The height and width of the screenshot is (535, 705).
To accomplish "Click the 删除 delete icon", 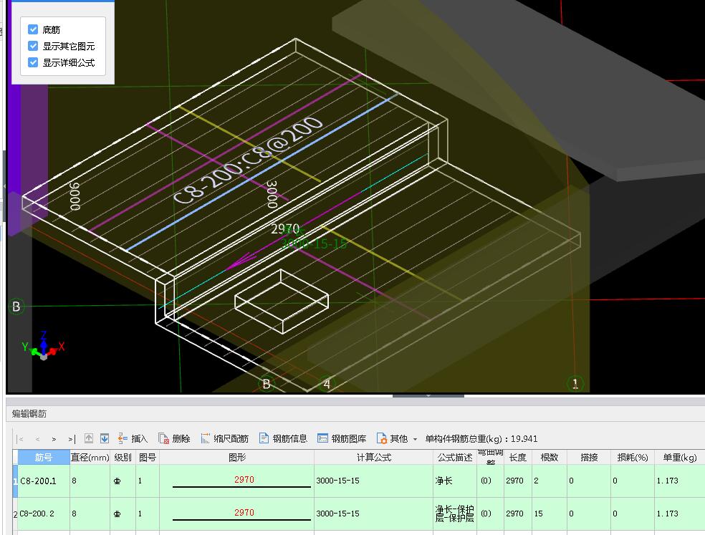I will pos(163,438).
